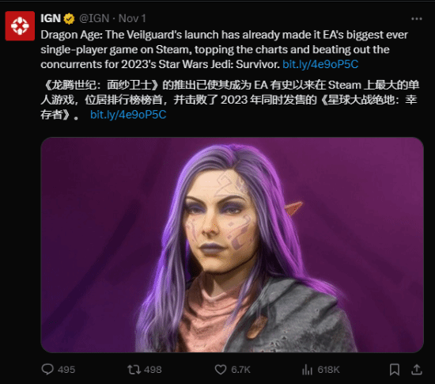Click the reply speech bubble icon
Viewport: 435px width, 384px height.
[47, 369]
